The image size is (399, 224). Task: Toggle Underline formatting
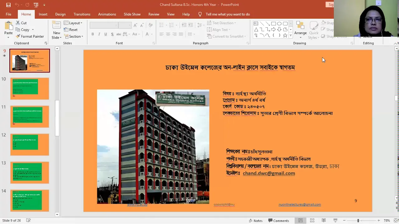(106, 34)
